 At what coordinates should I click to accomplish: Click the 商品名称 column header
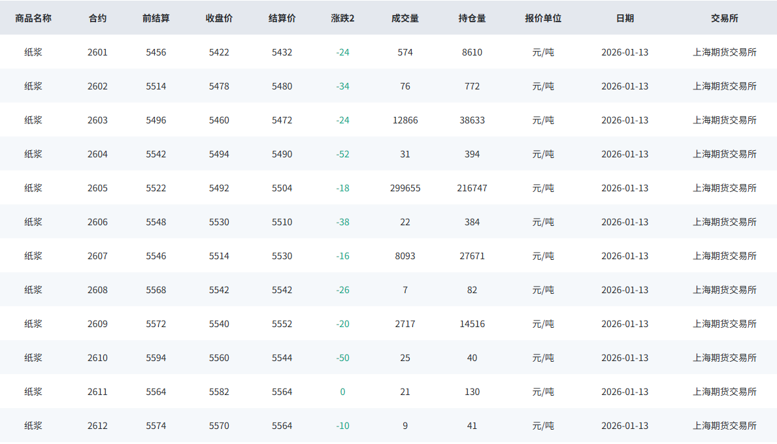[x=33, y=18]
